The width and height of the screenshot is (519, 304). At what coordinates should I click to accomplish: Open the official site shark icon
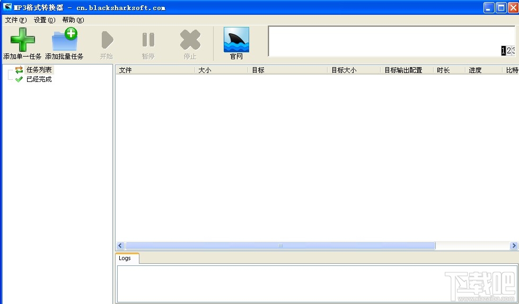(x=236, y=40)
